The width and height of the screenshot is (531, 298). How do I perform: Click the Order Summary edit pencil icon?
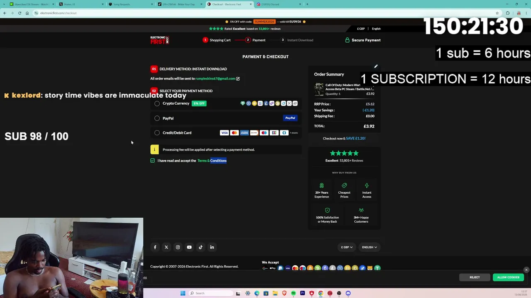pyautogui.click(x=376, y=66)
